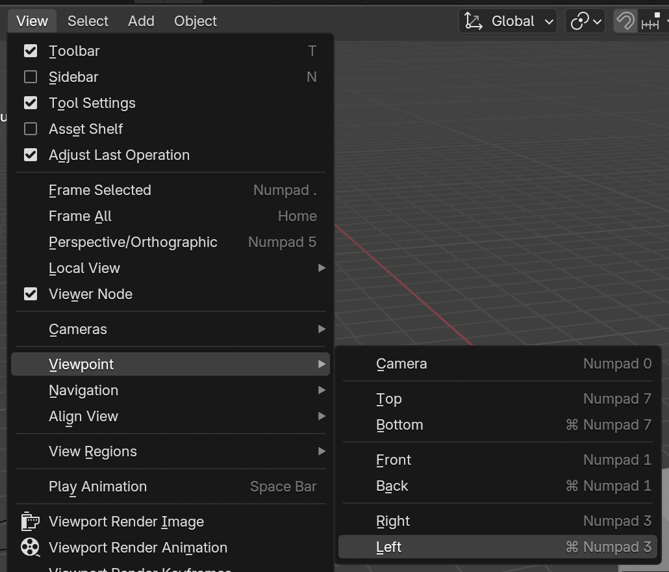The height and width of the screenshot is (572, 669).
Task: Disable the Viewer Node checkbox
Action: click(x=31, y=294)
